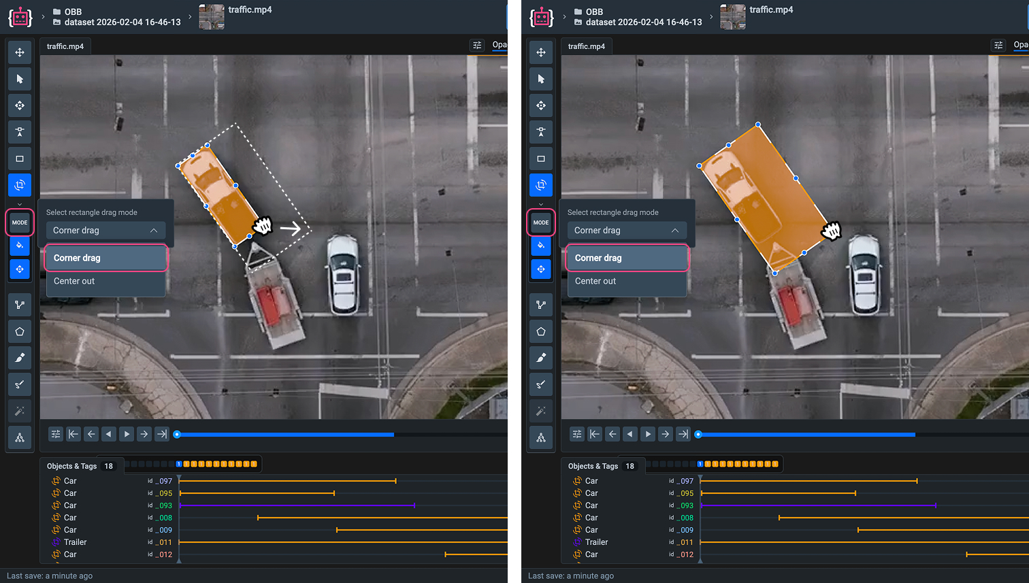Open the OBB project breadcrumb in left panel
The image size is (1029, 583).
(x=73, y=12)
